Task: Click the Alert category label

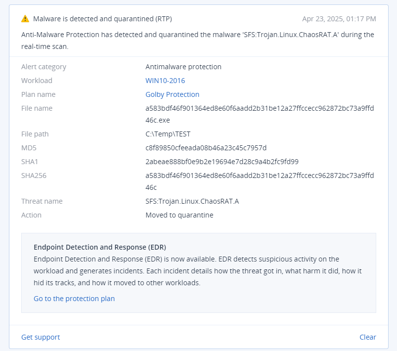Action: coord(44,67)
